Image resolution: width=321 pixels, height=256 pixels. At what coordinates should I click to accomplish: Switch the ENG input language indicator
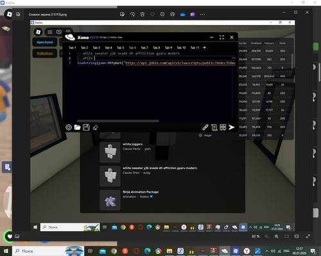[286, 251]
